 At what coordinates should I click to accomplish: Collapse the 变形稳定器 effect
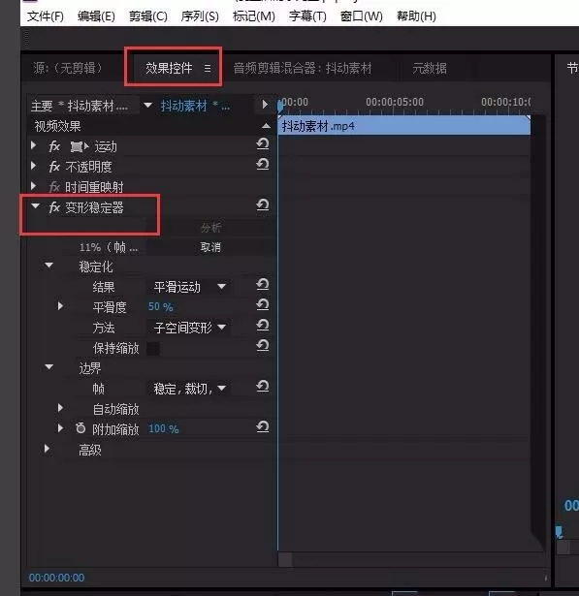pyautogui.click(x=35, y=206)
